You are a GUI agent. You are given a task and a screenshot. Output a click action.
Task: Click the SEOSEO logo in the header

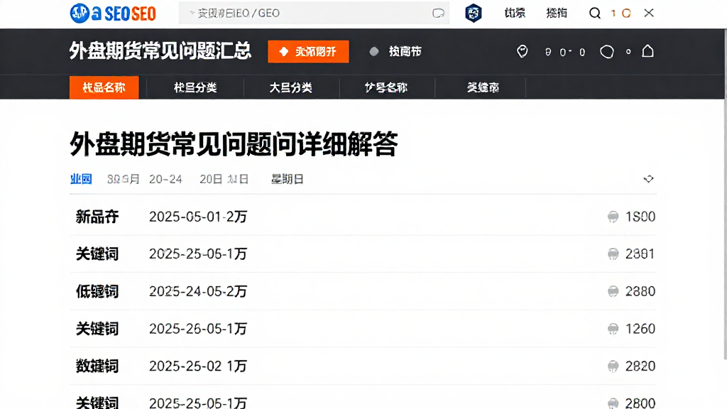click(x=113, y=13)
